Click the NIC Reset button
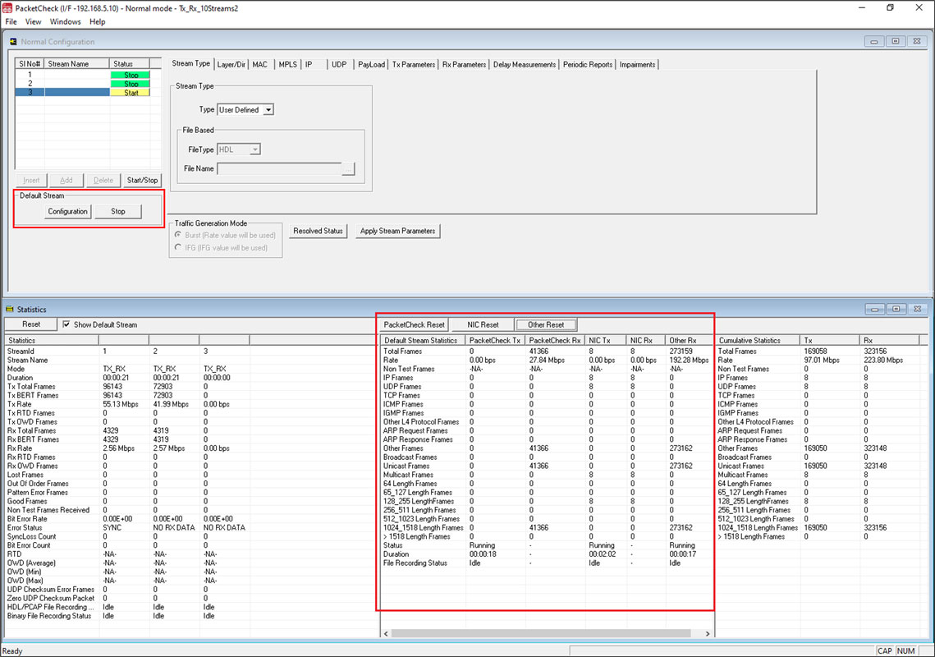935x657 pixels. click(483, 324)
